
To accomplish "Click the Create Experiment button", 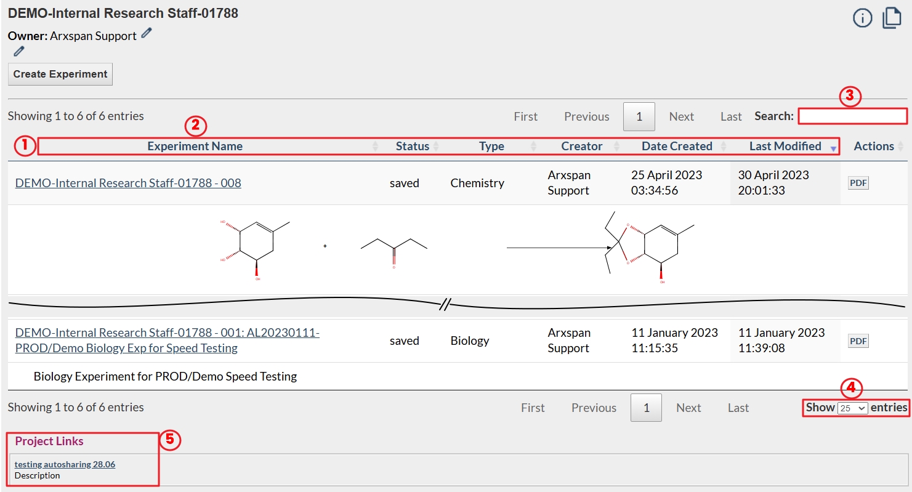I will 60,74.
